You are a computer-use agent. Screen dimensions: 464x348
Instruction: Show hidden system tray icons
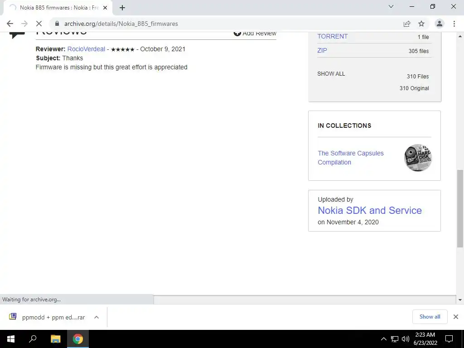click(383, 339)
